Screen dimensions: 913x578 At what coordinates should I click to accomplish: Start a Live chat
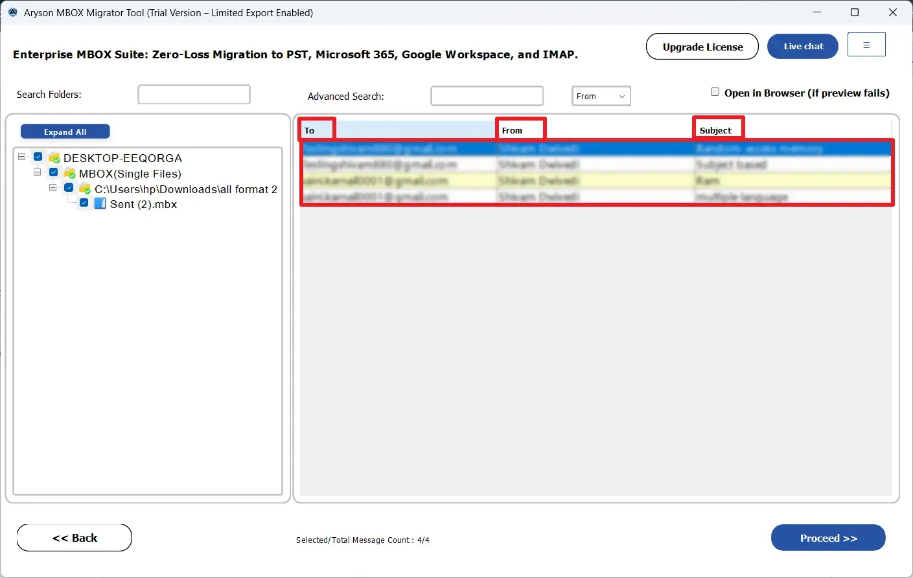click(x=803, y=46)
